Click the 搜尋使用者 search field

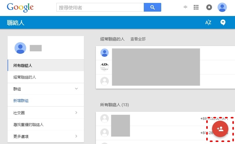pyautogui.click(x=100, y=7)
